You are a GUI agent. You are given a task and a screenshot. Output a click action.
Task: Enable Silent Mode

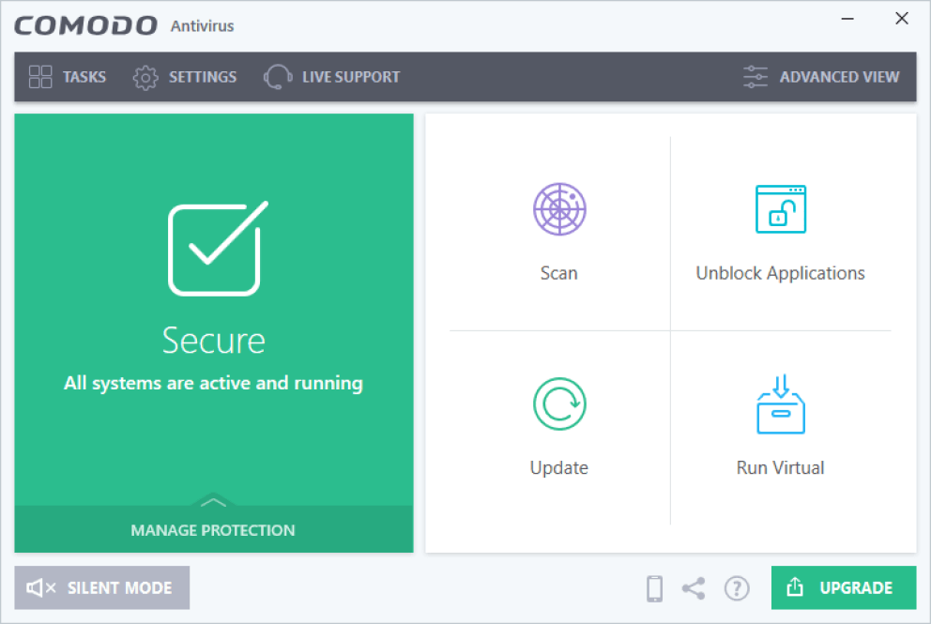click(x=101, y=587)
